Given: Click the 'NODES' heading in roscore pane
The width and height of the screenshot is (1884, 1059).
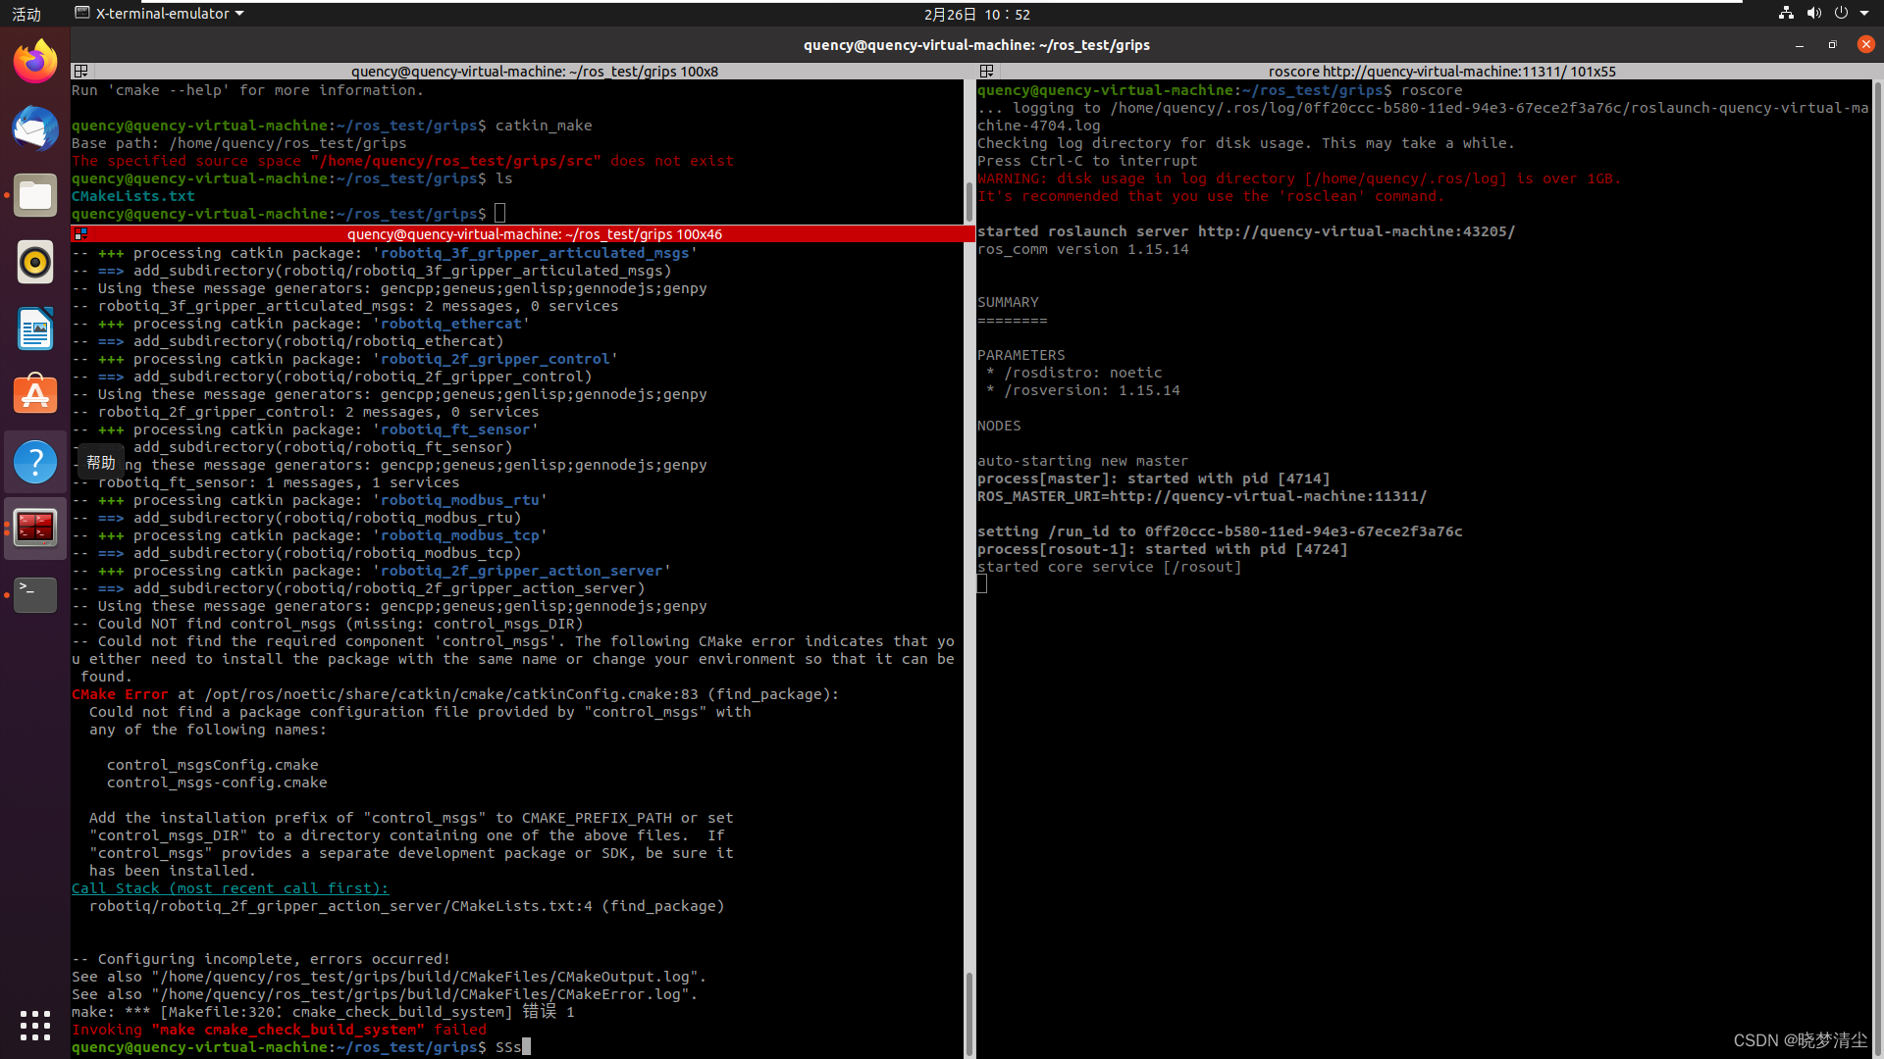Looking at the screenshot, I should 999,426.
